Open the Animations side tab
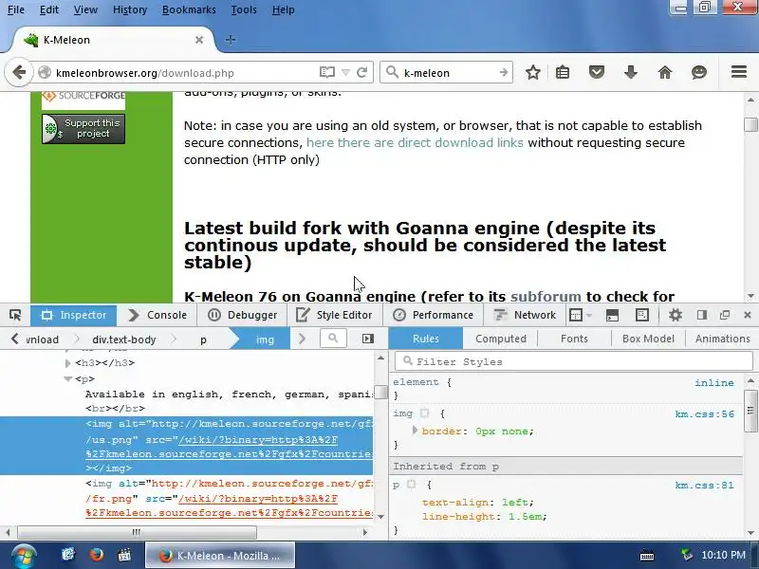 click(722, 339)
